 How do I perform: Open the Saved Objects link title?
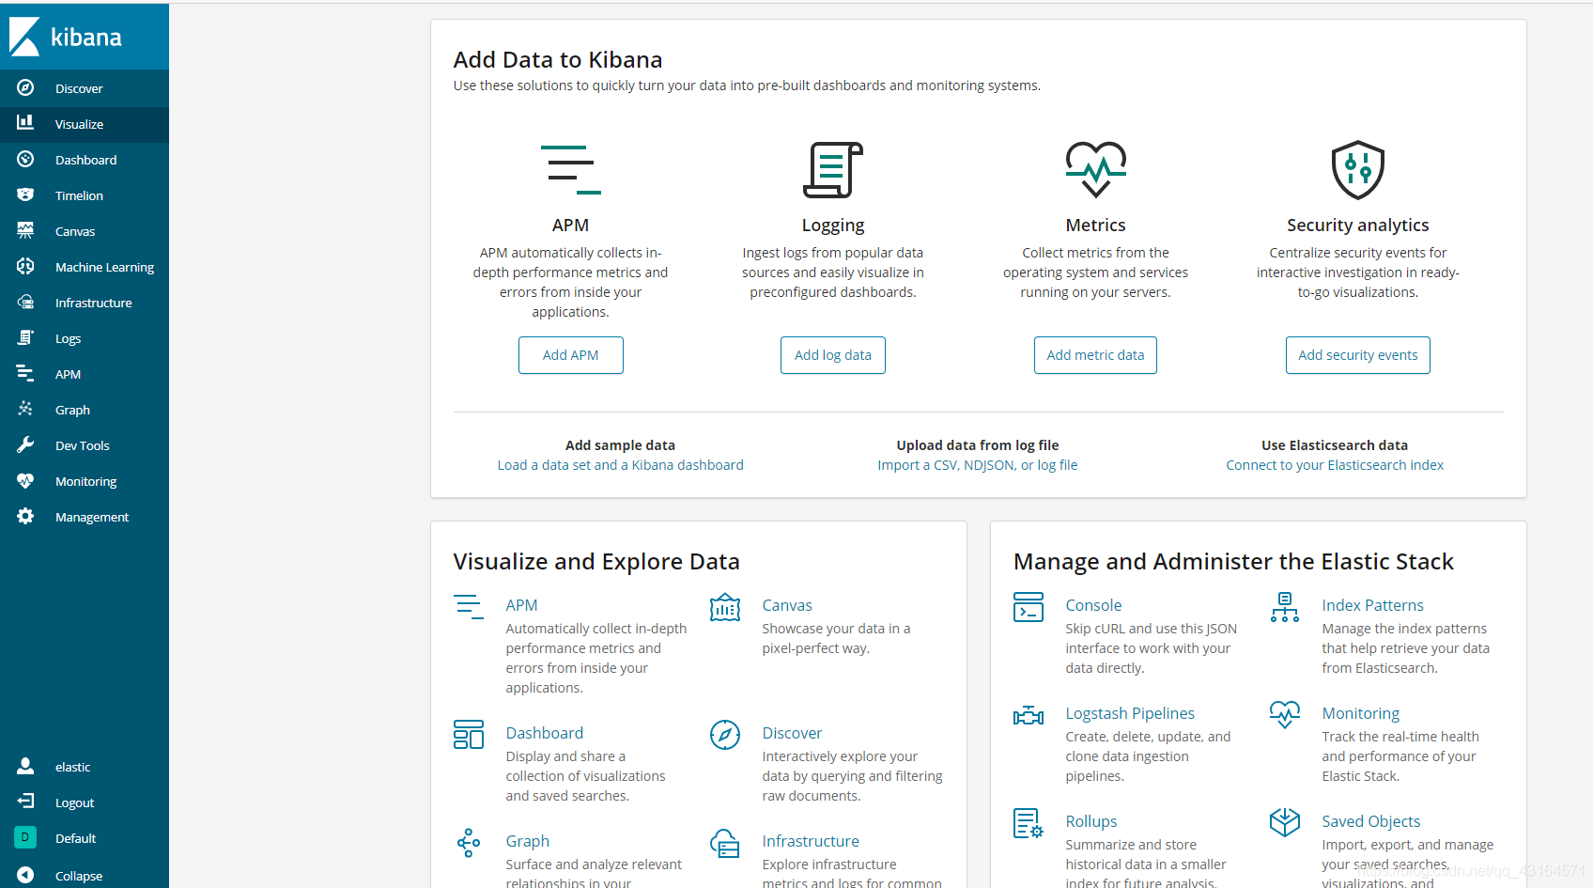[1370, 821]
